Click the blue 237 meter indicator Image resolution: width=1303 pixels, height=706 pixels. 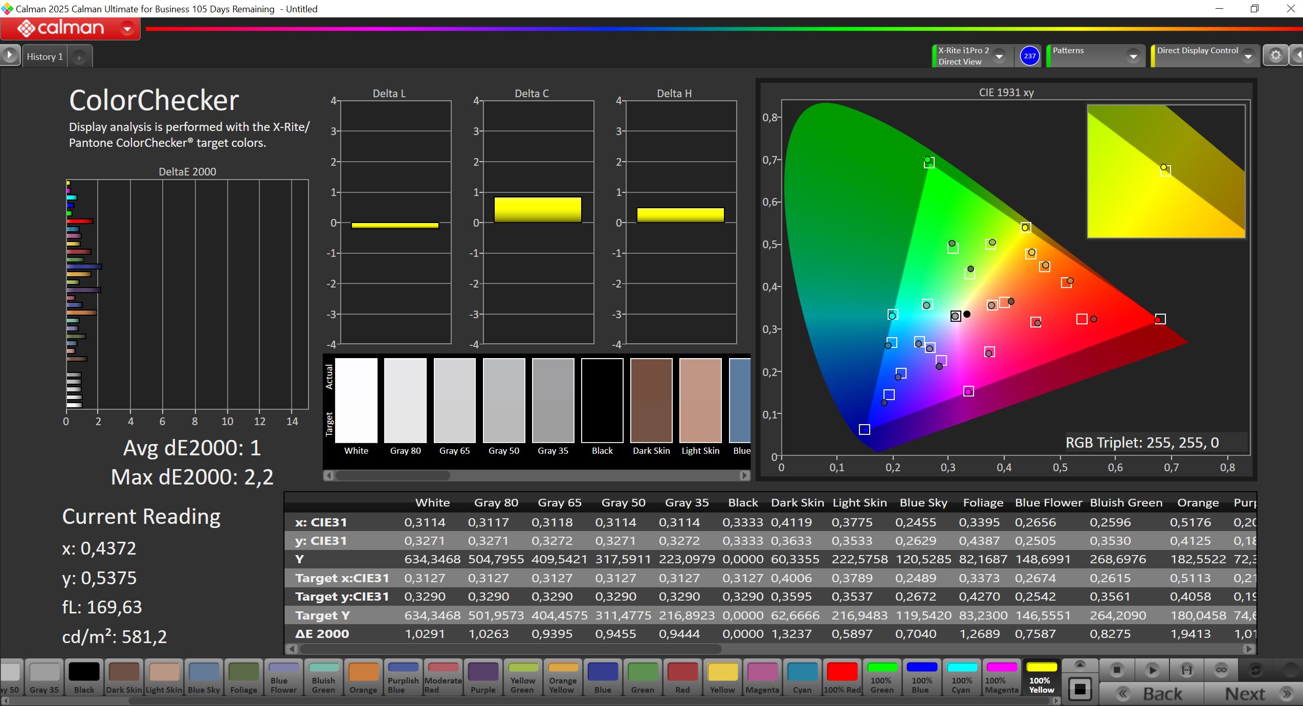click(x=1029, y=56)
